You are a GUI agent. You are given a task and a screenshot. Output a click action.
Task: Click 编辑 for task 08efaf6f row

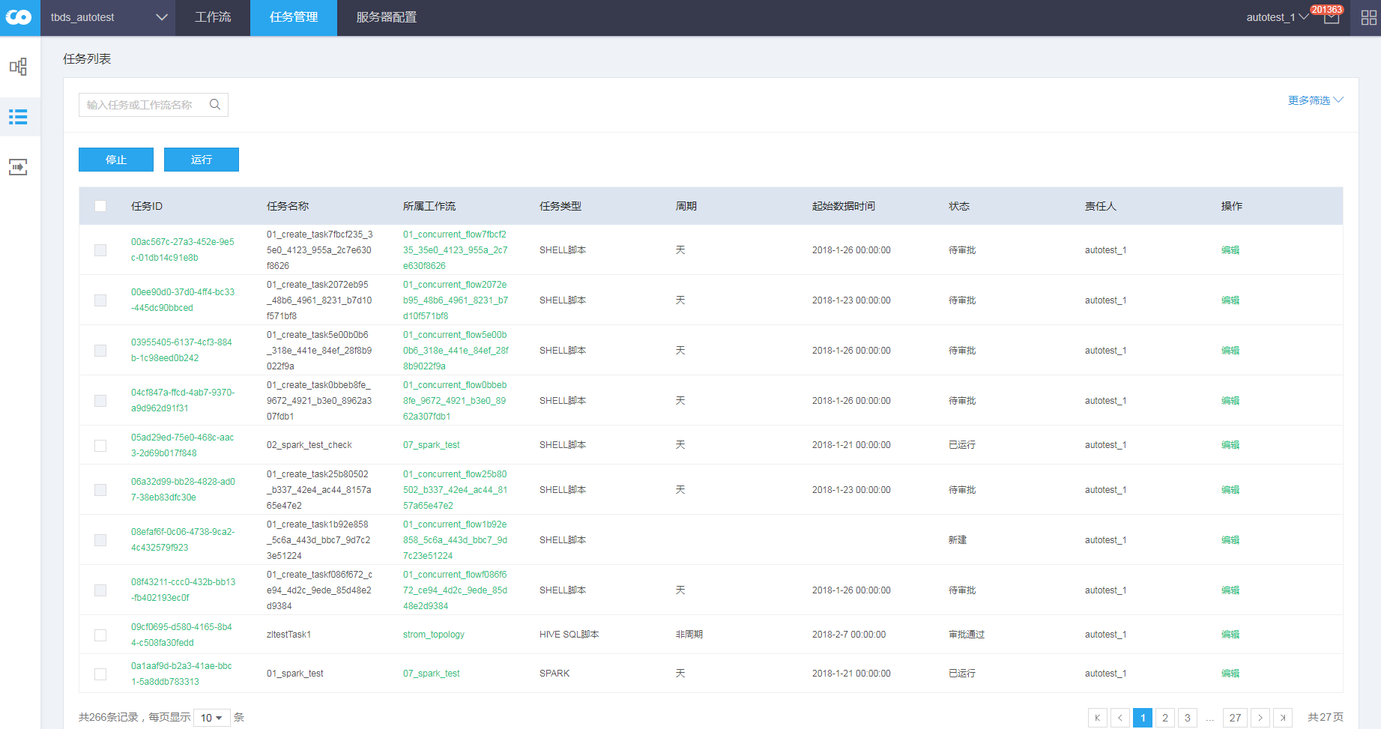coord(1230,540)
